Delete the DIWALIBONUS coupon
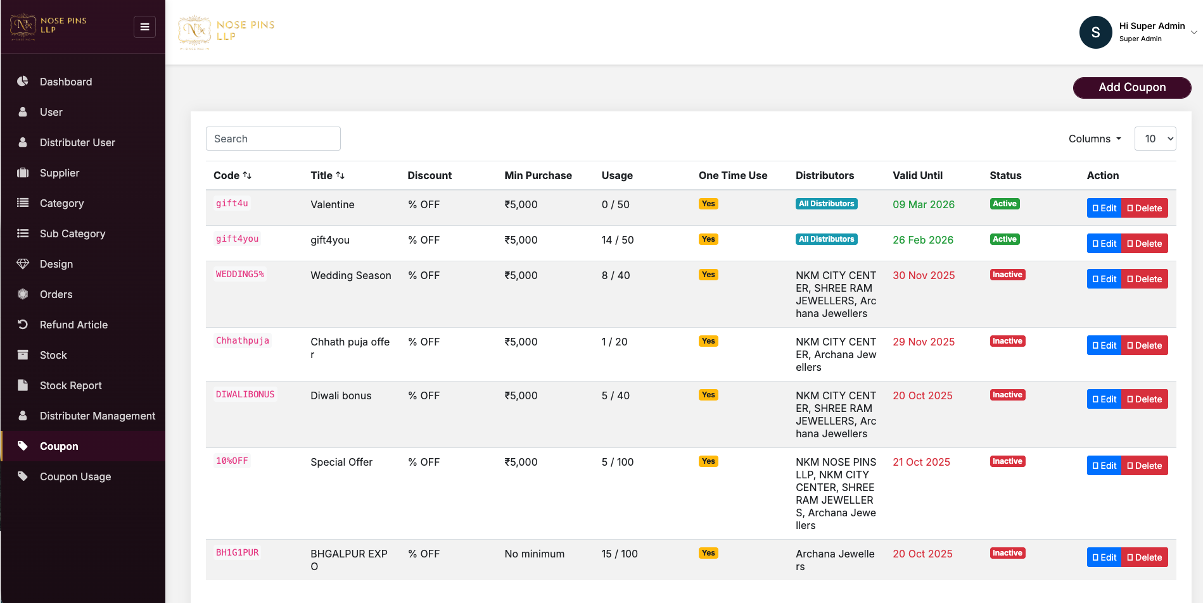 (x=1144, y=399)
